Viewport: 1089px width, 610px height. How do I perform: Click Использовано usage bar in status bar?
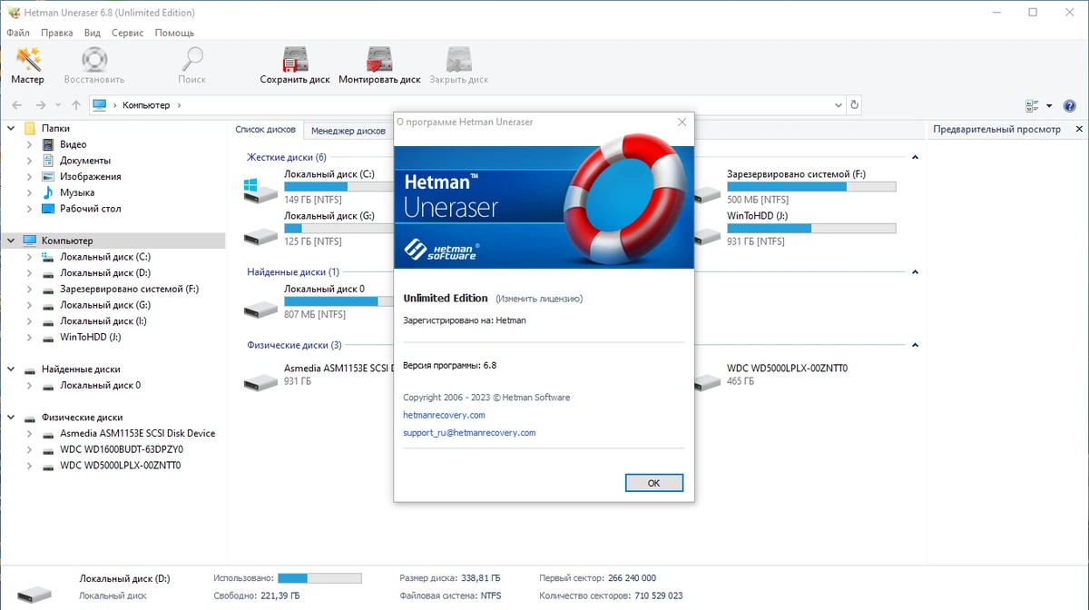pos(319,577)
